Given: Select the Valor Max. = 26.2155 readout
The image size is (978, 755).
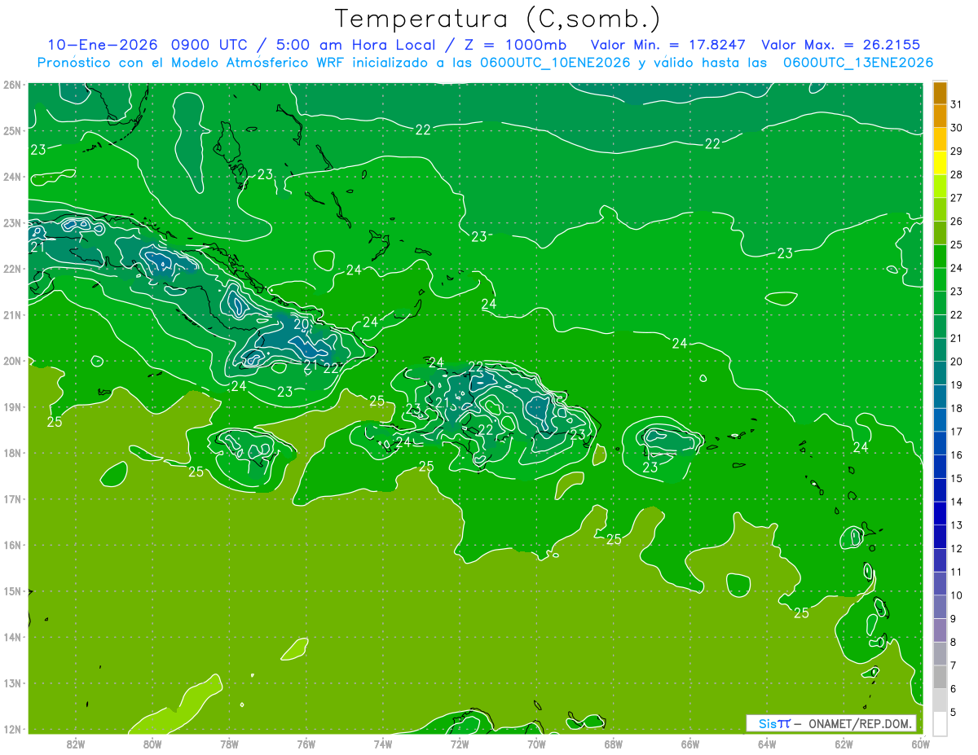Looking at the screenshot, I should pyautogui.click(x=841, y=45).
